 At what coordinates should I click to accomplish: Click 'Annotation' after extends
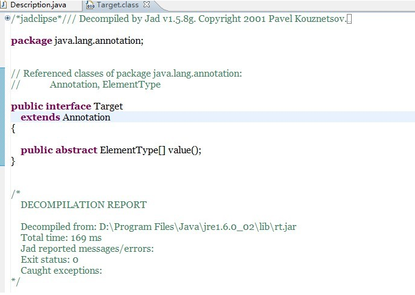coord(86,117)
